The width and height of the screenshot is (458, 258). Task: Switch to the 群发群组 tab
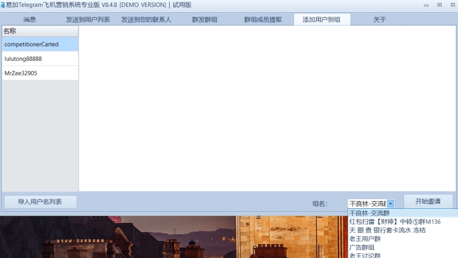click(x=205, y=20)
